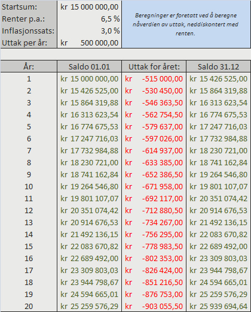Click the År column header
Screen dimensions: 251x312
(29, 66)
